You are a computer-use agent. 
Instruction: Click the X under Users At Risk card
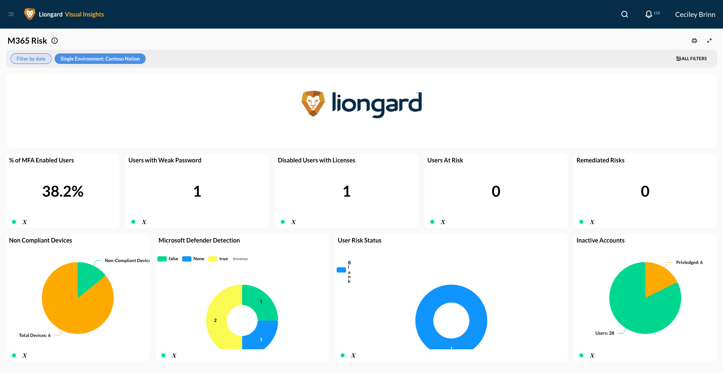[443, 222]
